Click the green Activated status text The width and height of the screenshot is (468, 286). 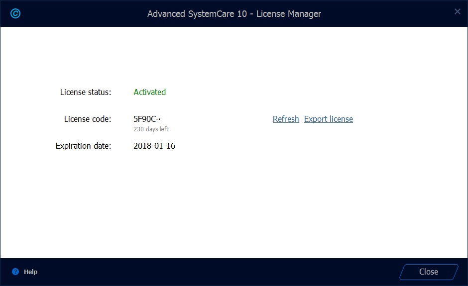click(x=149, y=92)
